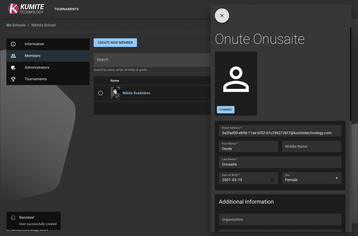The height and width of the screenshot is (236, 358).
Task: Navigate to My Schools breadcrumb
Action: click(x=16, y=25)
